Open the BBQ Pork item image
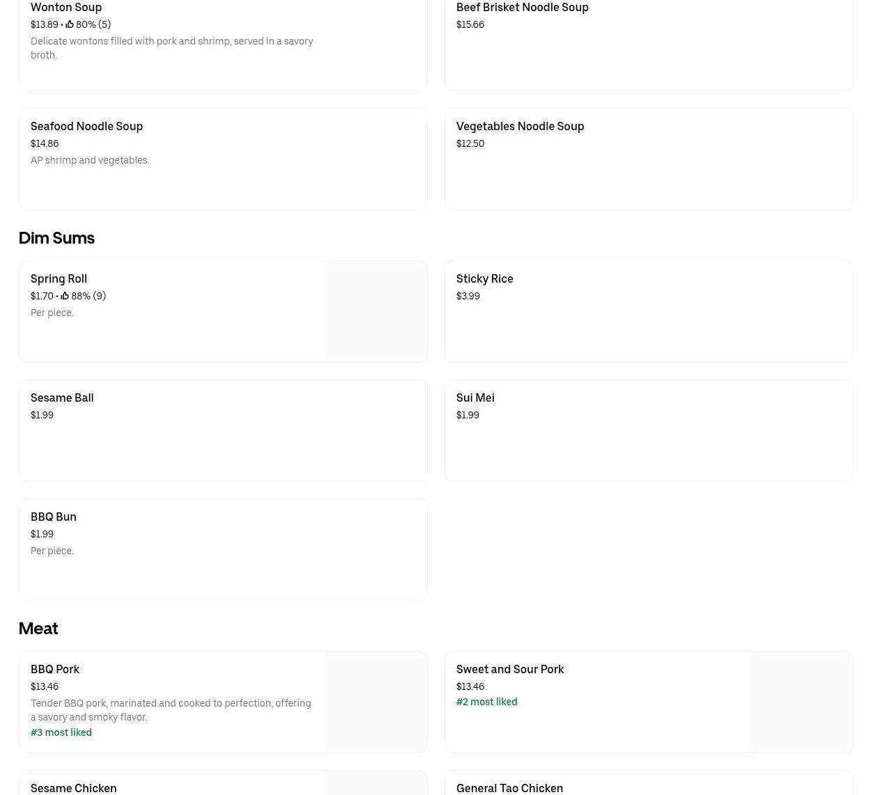Image resolution: width=871 pixels, height=795 pixels. point(376,702)
